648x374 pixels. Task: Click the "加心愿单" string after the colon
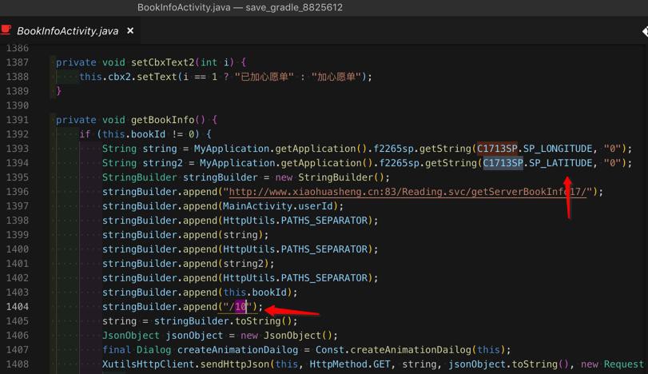click(x=336, y=77)
